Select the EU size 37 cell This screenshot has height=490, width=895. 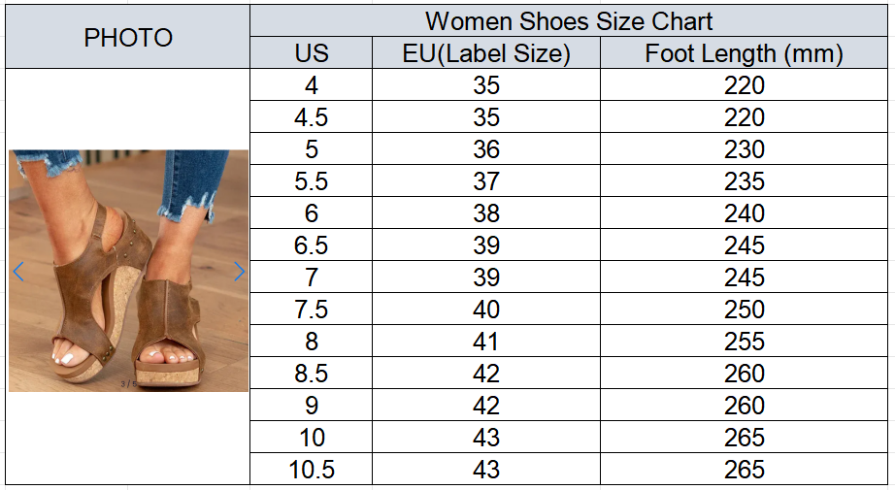pyautogui.click(x=486, y=180)
